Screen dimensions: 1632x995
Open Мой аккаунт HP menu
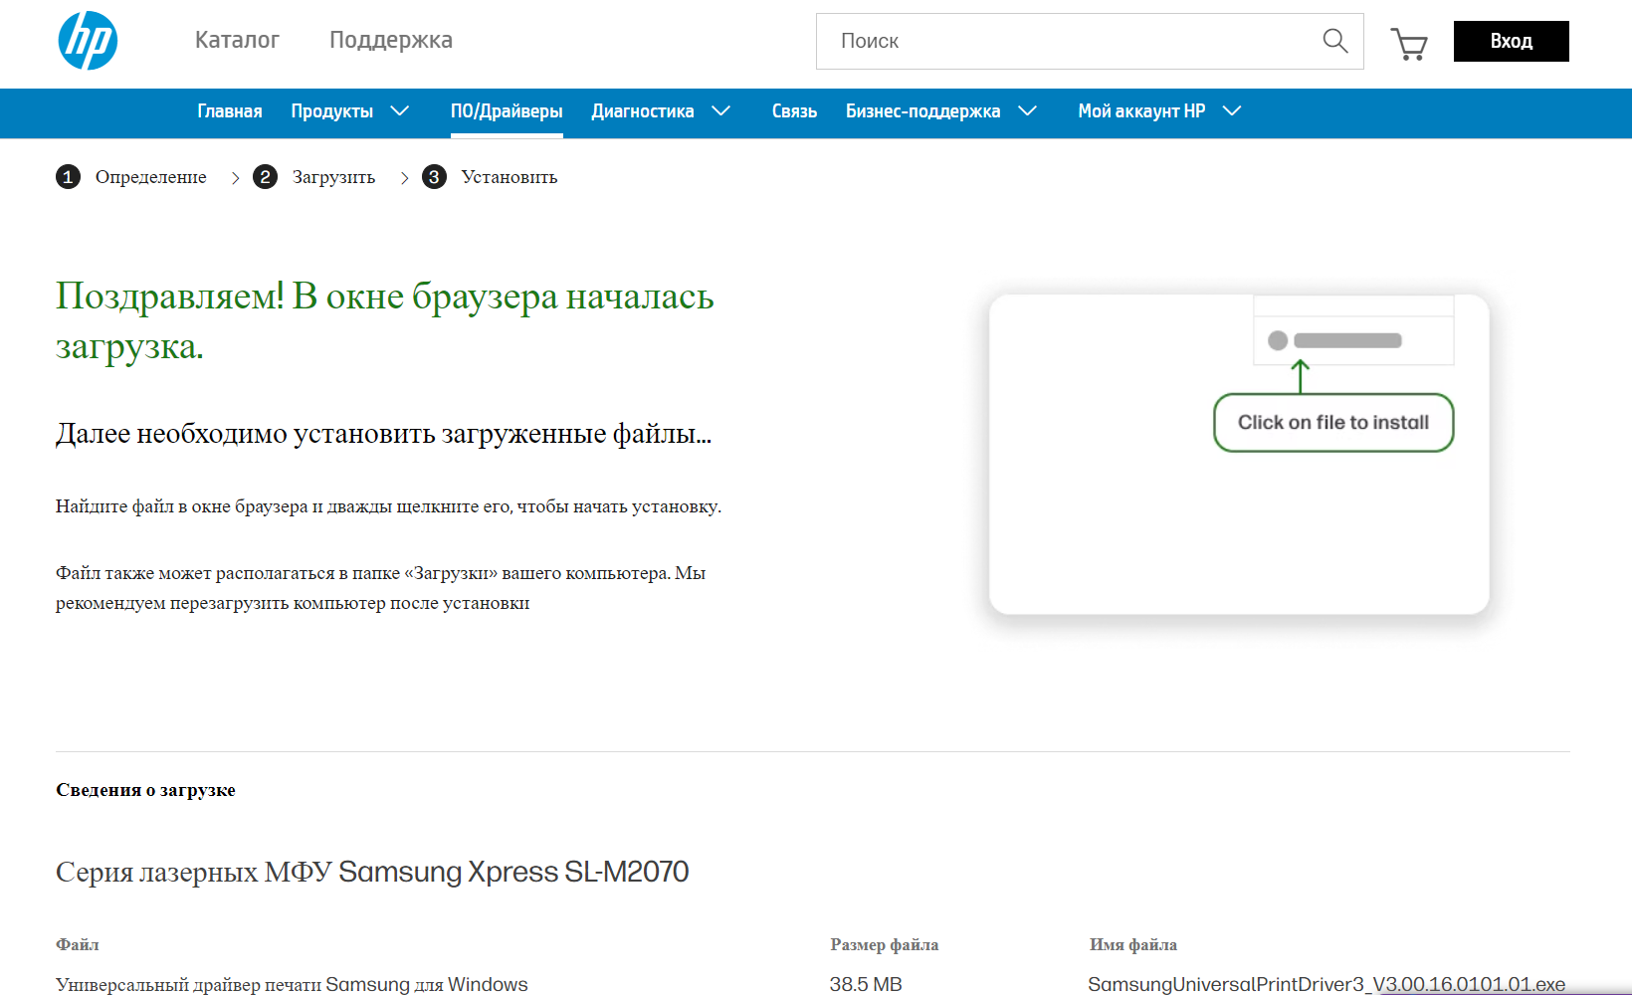point(1141,111)
